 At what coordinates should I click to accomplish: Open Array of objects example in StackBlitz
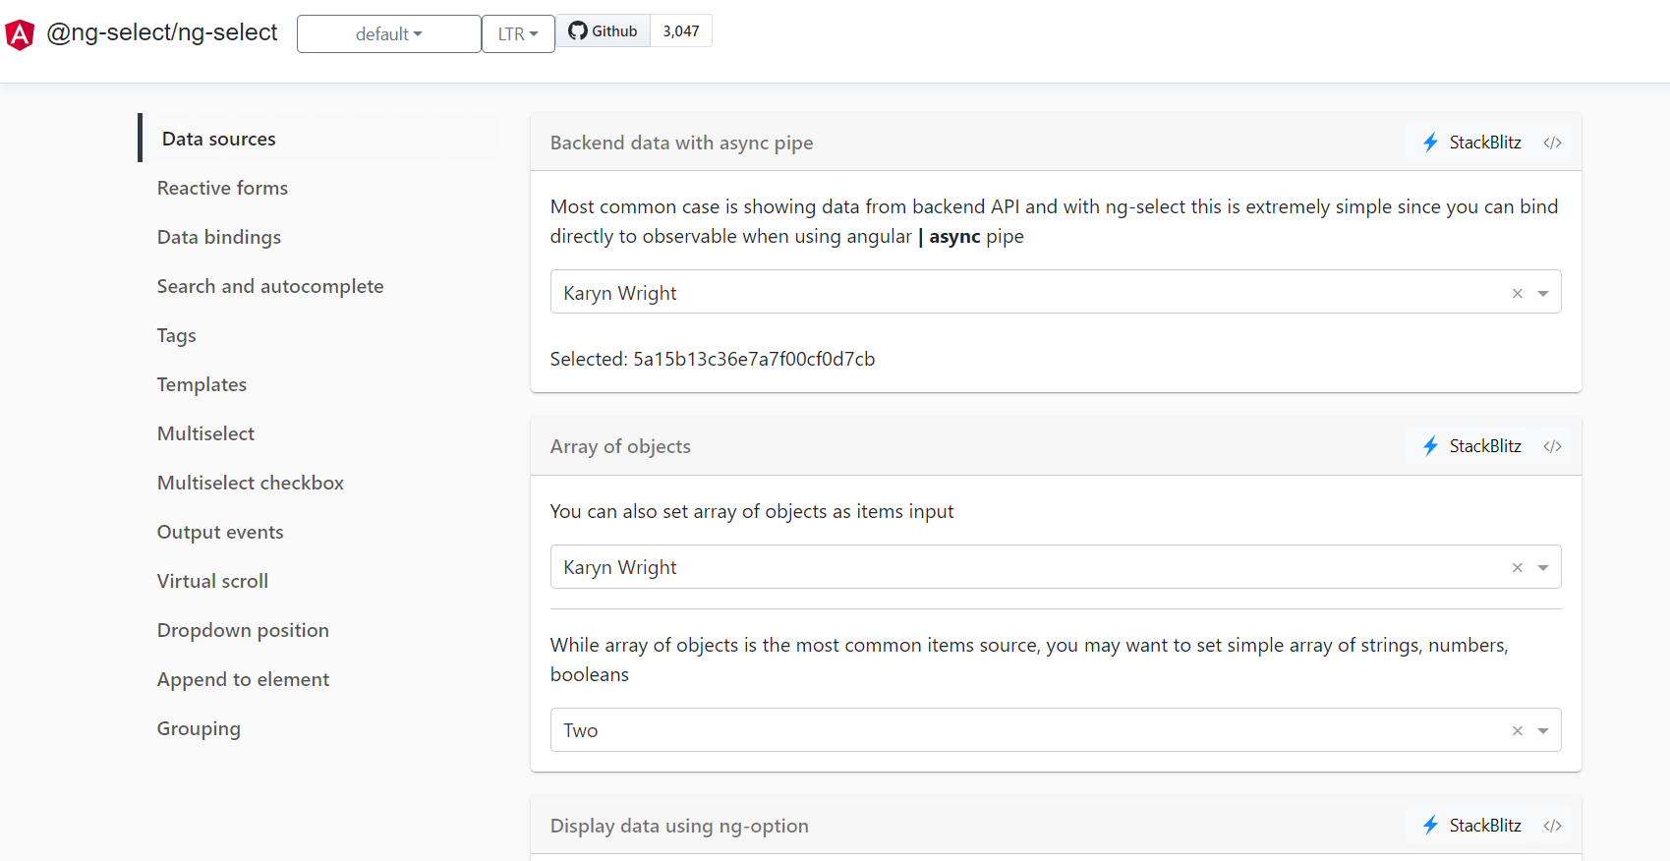click(x=1472, y=446)
